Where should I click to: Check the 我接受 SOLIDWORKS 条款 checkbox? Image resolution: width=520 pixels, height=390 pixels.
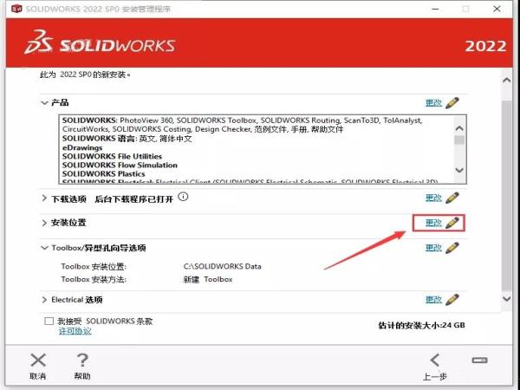(49, 321)
